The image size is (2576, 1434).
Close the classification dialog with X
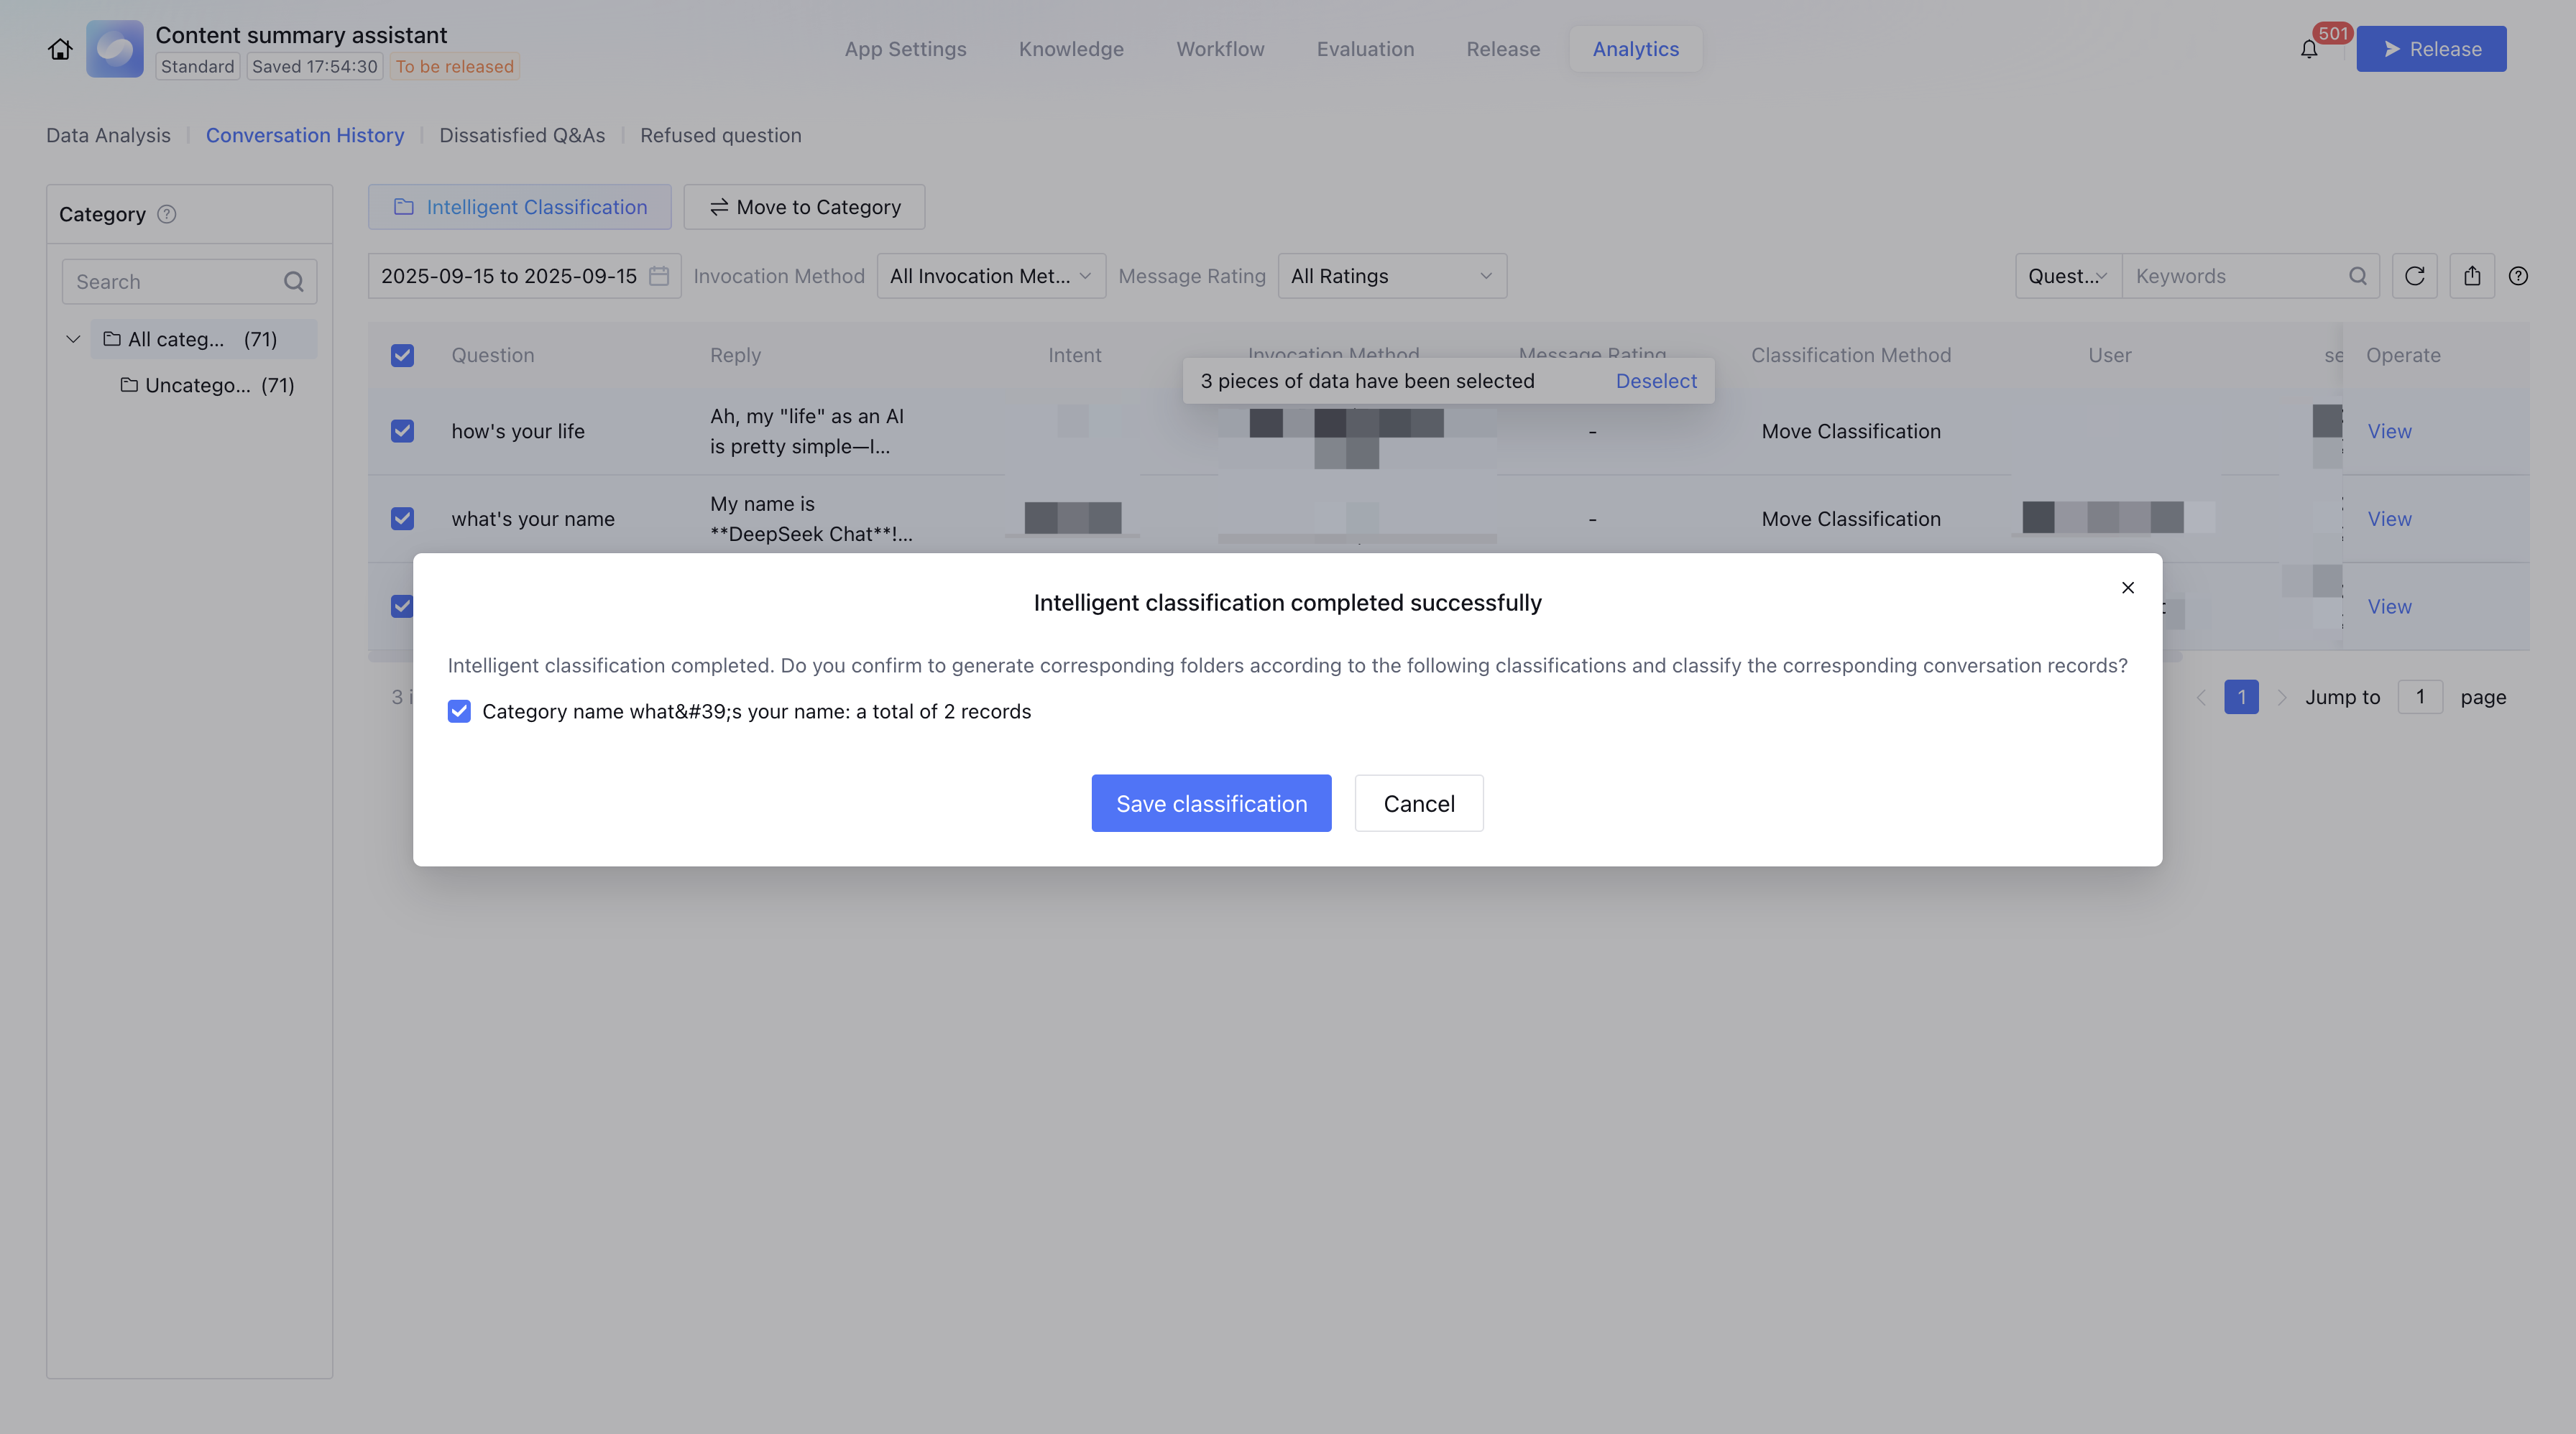(x=2128, y=588)
